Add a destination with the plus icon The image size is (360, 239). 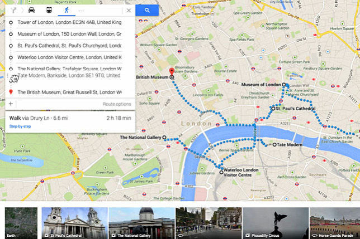click(x=11, y=104)
